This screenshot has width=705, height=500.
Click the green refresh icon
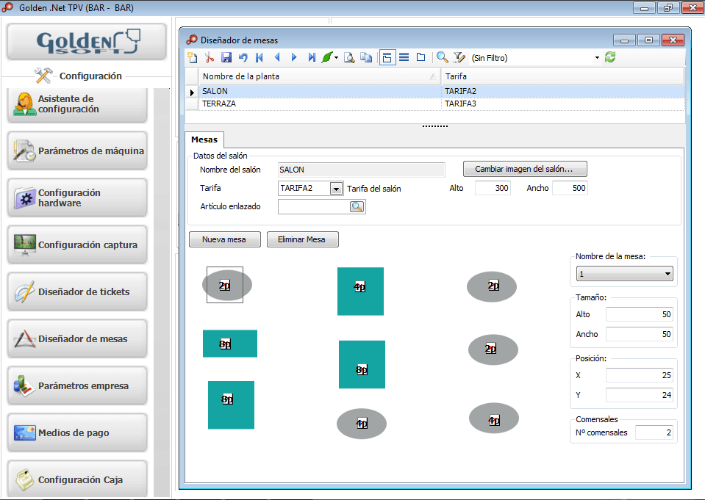click(x=610, y=57)
